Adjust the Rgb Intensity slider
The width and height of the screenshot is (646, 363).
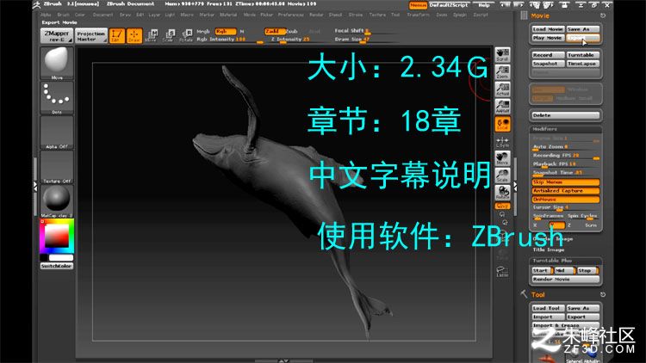[230, 40]
